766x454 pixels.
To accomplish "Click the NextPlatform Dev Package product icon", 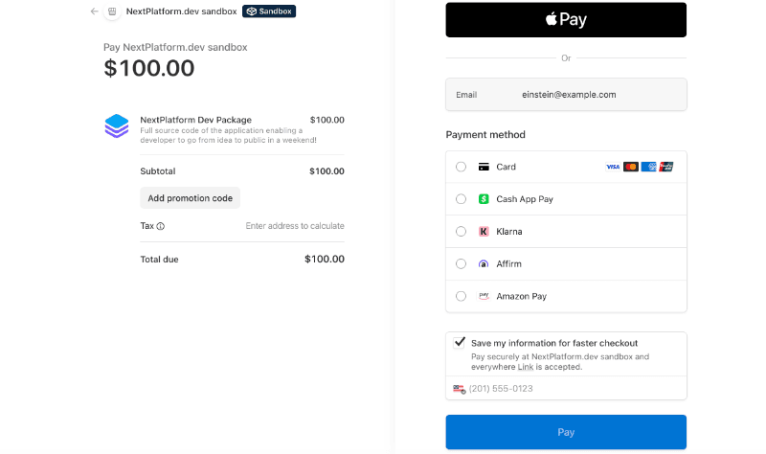I will (117, 125).
